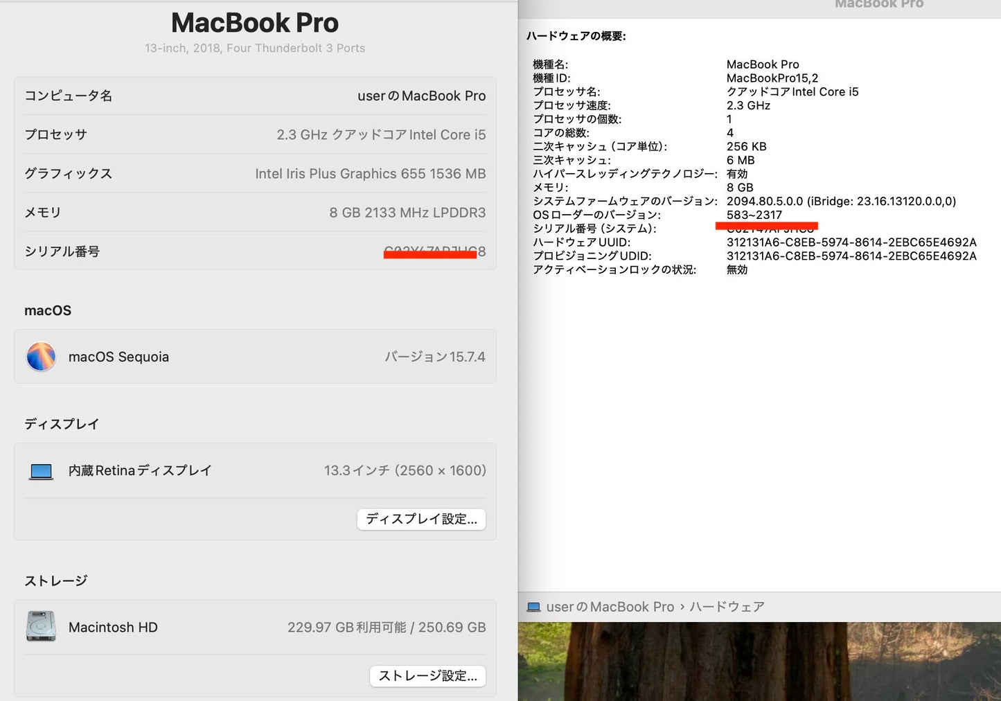Viewport: 1001px width, 701px height.
Task: Click シリアル番号 (システム): label
Action: [594, 229]
